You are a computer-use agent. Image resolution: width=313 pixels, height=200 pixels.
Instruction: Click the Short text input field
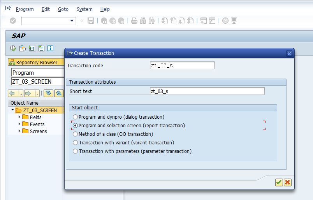point(207,91)
